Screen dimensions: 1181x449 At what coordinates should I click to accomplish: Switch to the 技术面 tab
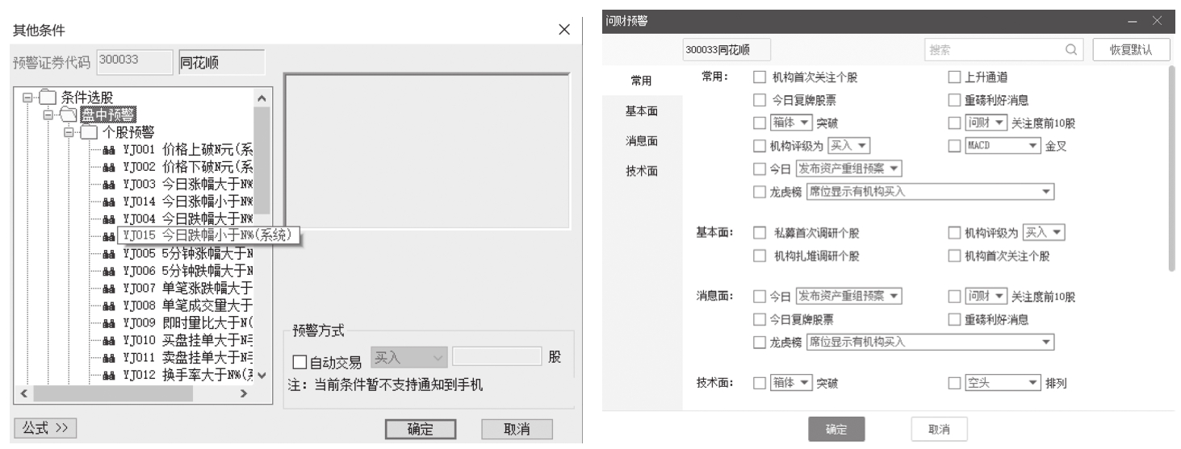point(641,171)
